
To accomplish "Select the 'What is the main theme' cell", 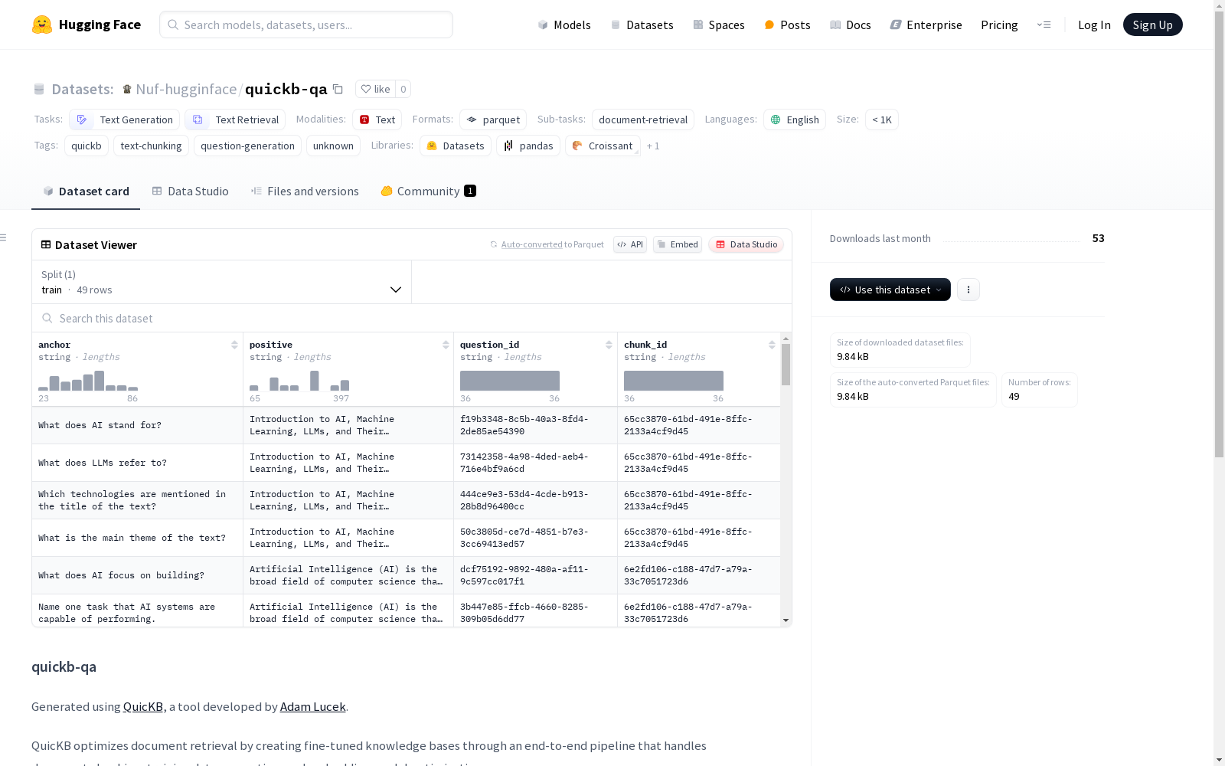I will (x=138, y=538).
